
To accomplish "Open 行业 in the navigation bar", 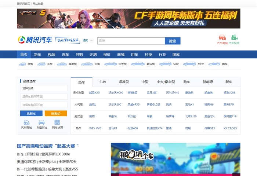I will pos(162,55).
